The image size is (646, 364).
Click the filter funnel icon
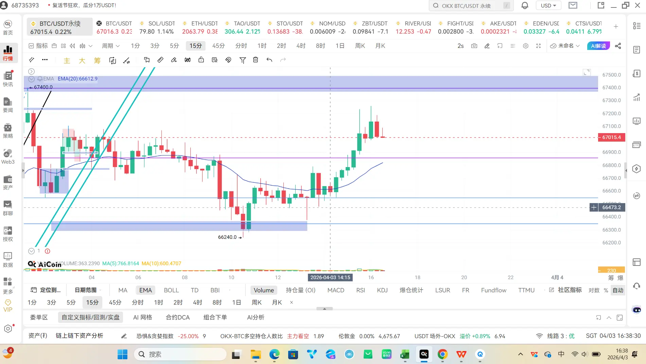click(243, 60)
